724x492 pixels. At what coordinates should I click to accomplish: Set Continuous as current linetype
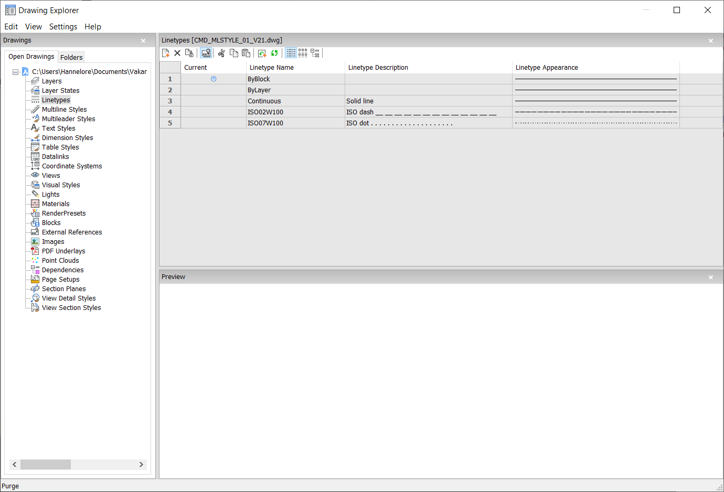213,101
